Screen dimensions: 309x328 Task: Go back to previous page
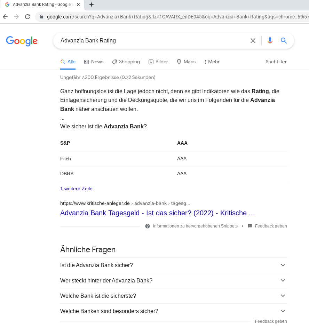pos(5,17)
